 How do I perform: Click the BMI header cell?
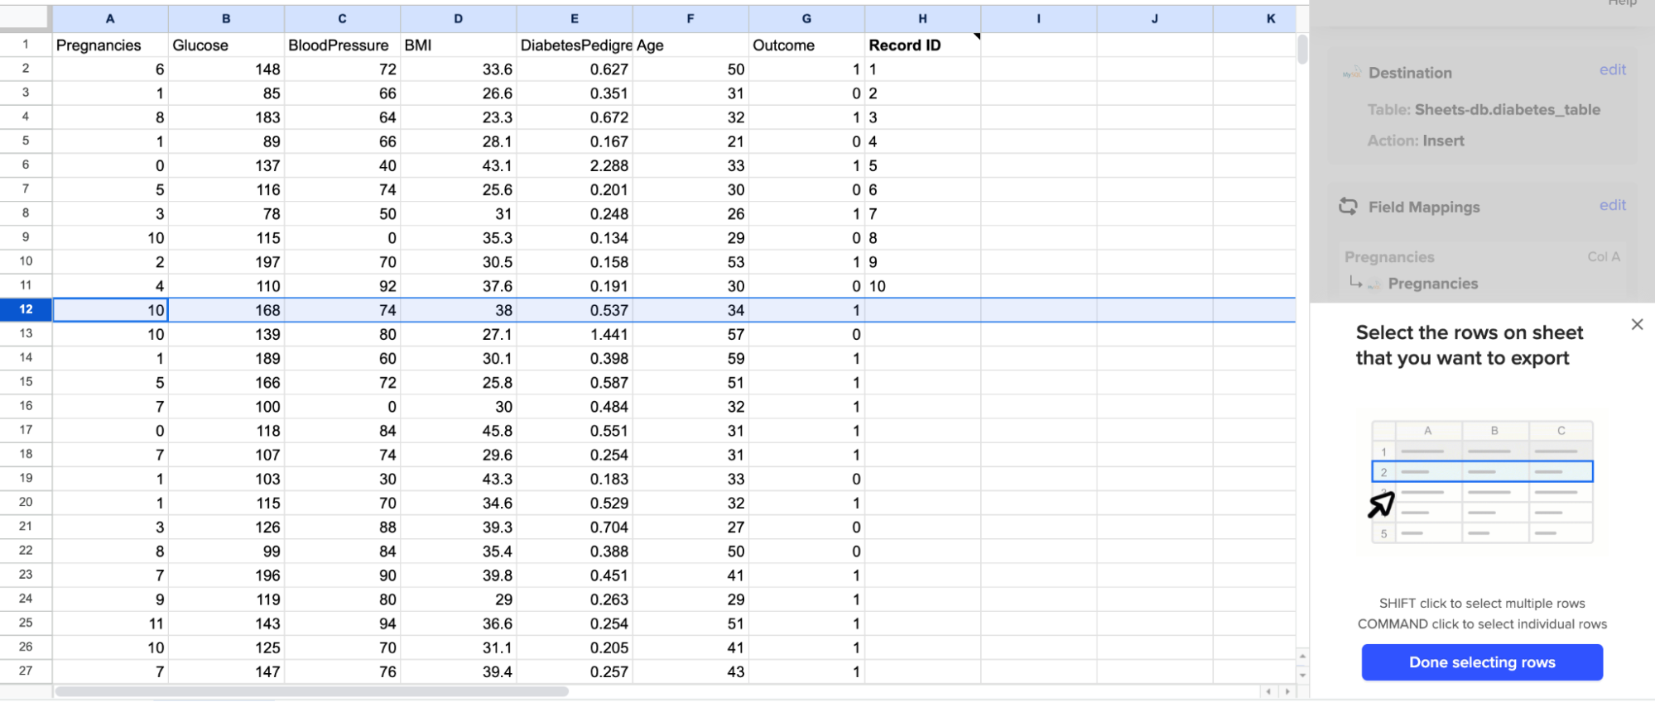(x=458, y=45)
